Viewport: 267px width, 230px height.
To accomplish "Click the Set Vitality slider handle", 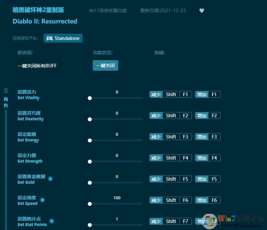I will 90,98.
